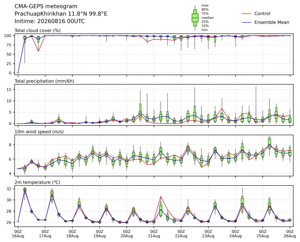Click the red Control legend line sample
Viewport: 300px width, 242px height.
click(247, 14)
